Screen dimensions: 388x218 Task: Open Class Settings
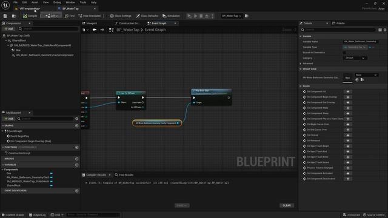(x=121, y=16)
